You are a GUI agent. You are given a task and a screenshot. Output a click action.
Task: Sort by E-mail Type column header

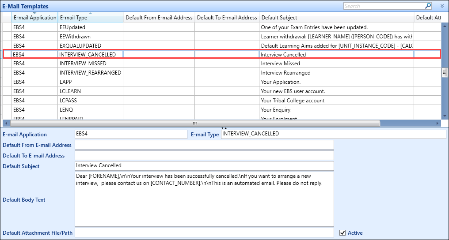[91, 18]
